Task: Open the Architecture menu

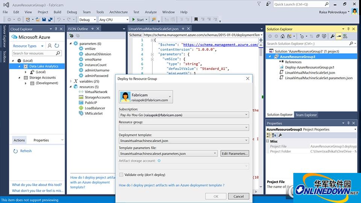Action: [x=118, y=12]
